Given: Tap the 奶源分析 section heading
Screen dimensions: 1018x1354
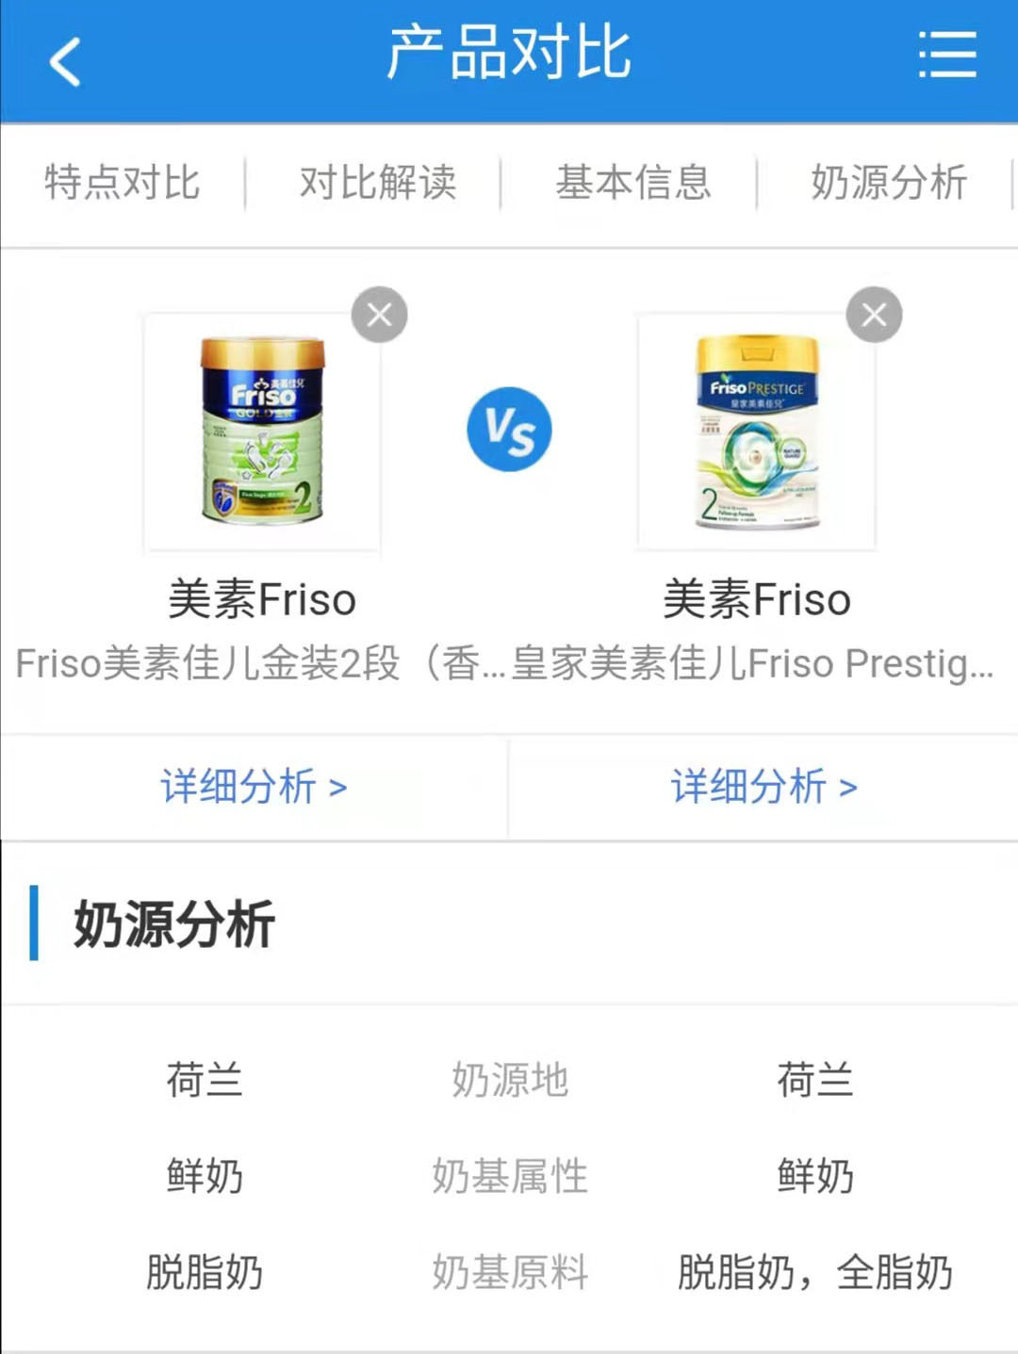Looking at the screenshot, I should coord(174,923).
